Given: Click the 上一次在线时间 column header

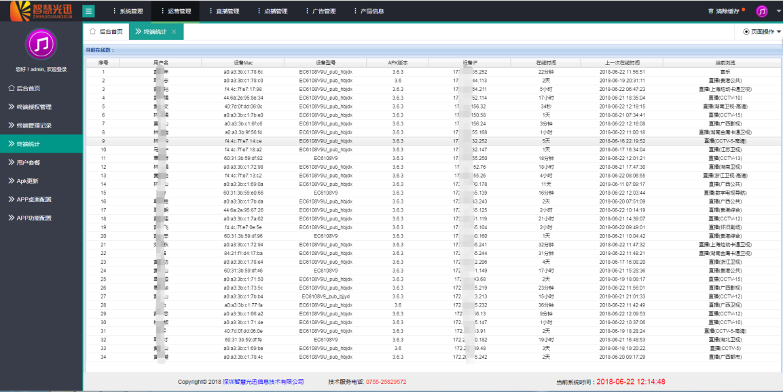Looking at the screenshot, I should 621,63.
